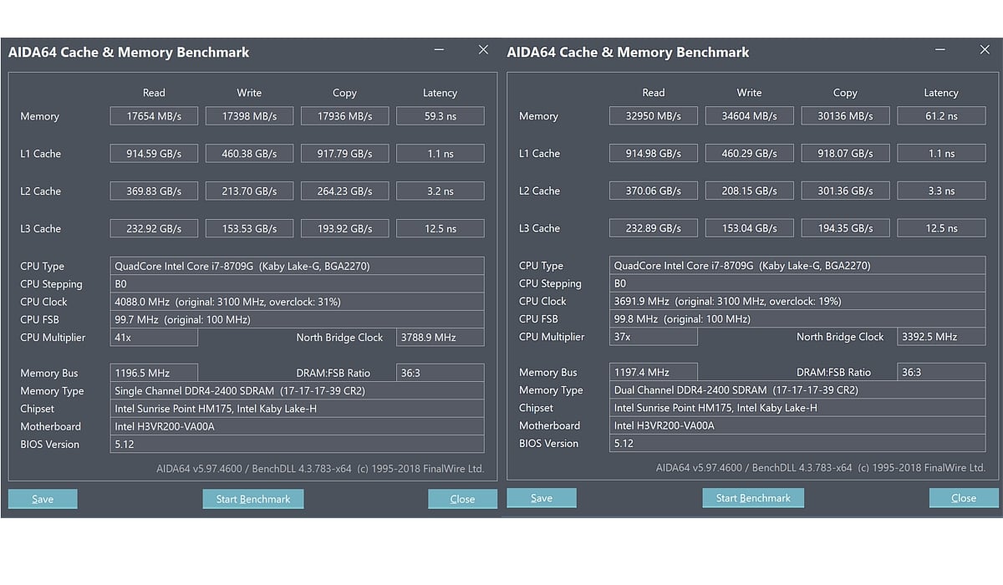Close the left AIDA64 window via X
The width and height of the screenshot is (1003, 585).
coord(483,50)
